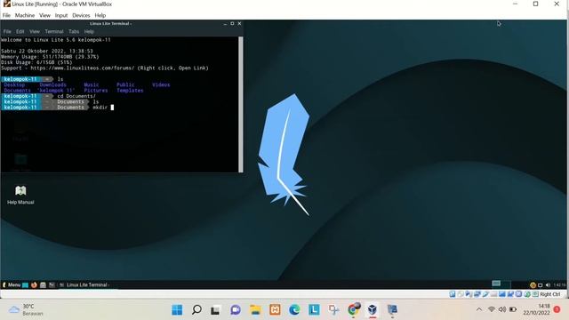Open the weather widget showing 30°C

26,310
